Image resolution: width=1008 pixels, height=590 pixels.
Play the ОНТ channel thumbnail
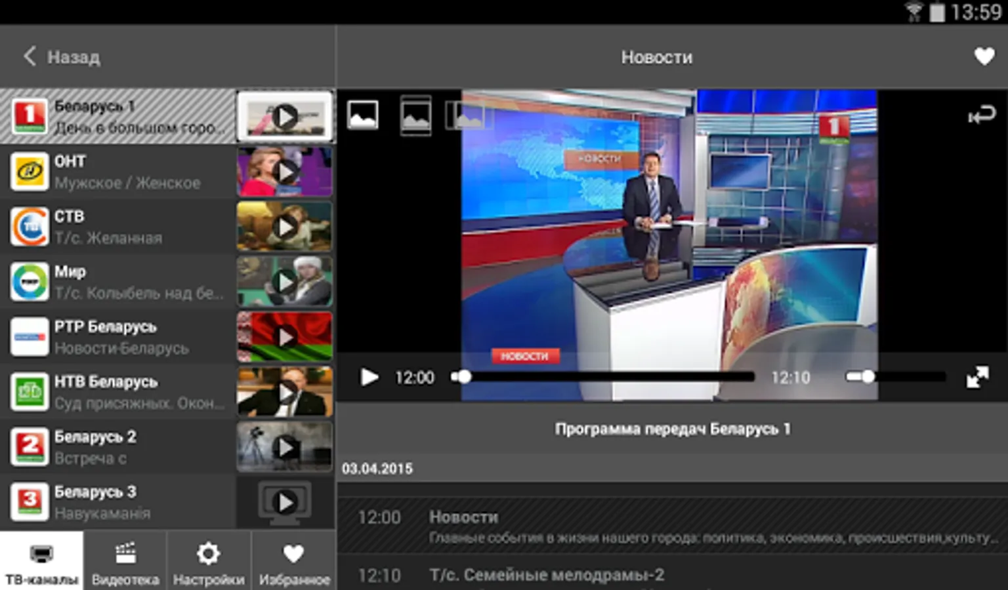click(284, 172)
